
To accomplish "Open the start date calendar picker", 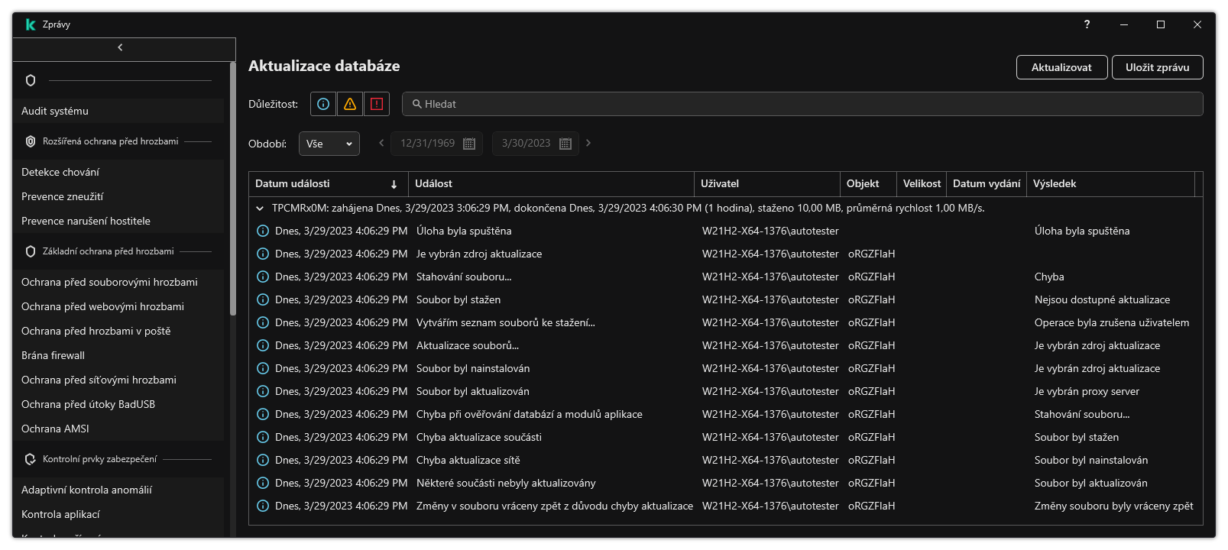I will [x=469, y=144].
